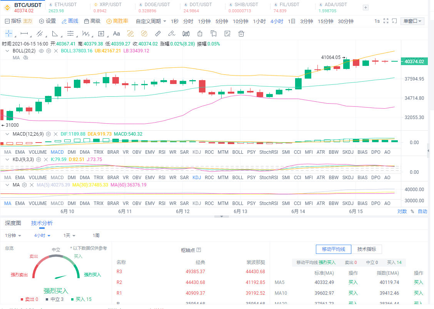Switch to the 深度图 depth chart tab
Image resolution: width=434 pixels, height=309 pixels.
pyautogui.click(x=13, y=223)
